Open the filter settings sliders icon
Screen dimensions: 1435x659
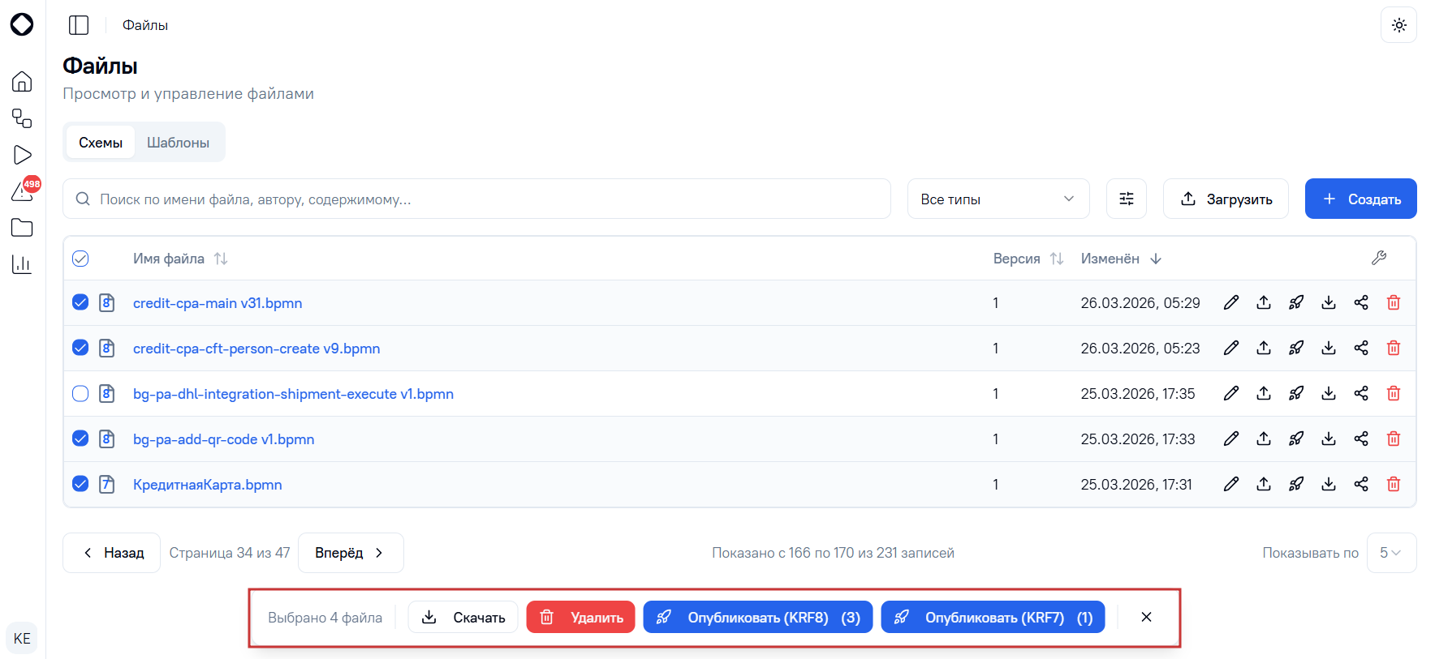[1127, 199]
